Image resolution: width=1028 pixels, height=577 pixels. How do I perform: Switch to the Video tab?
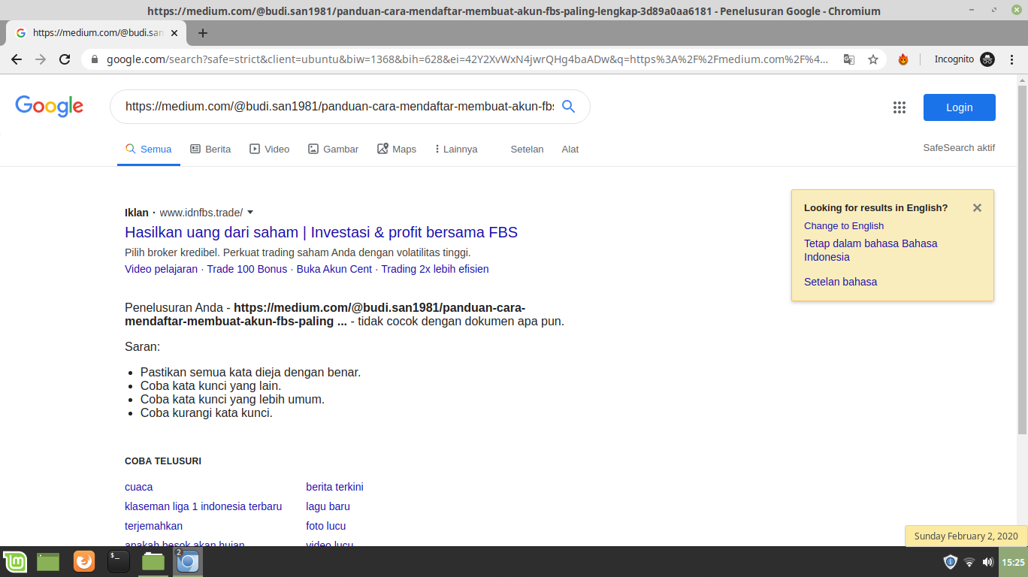click(269, 149)
